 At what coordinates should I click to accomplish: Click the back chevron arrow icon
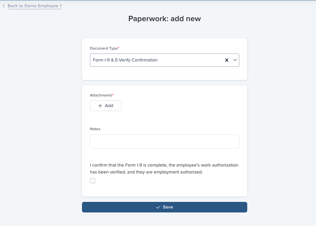(x=4, y=6)
